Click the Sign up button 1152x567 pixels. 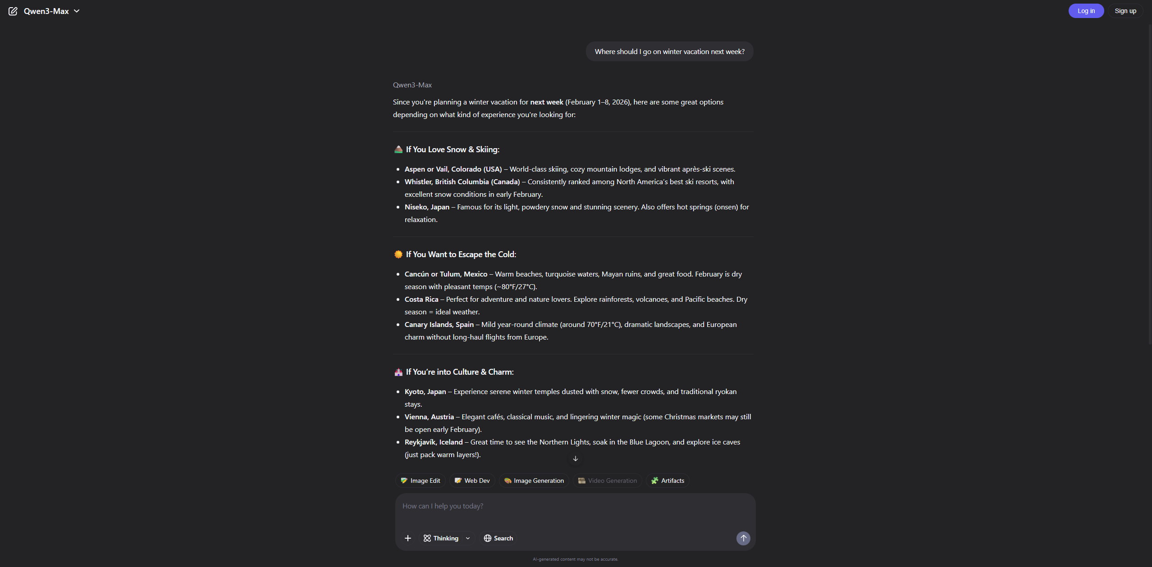click(x=1125, y=11)
